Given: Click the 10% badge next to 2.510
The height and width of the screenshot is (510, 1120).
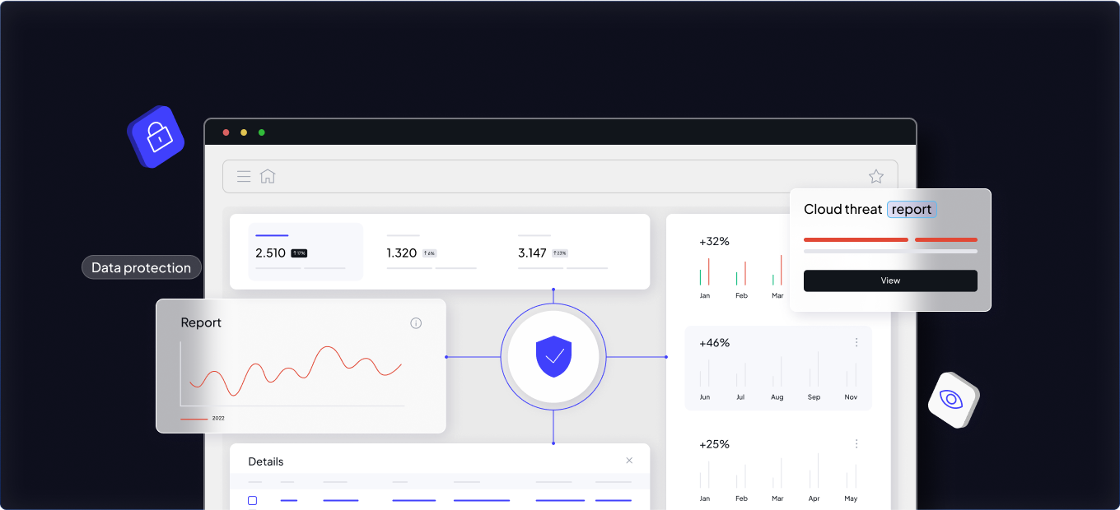Looking at the screenshot, I should (x=299, y=253).
